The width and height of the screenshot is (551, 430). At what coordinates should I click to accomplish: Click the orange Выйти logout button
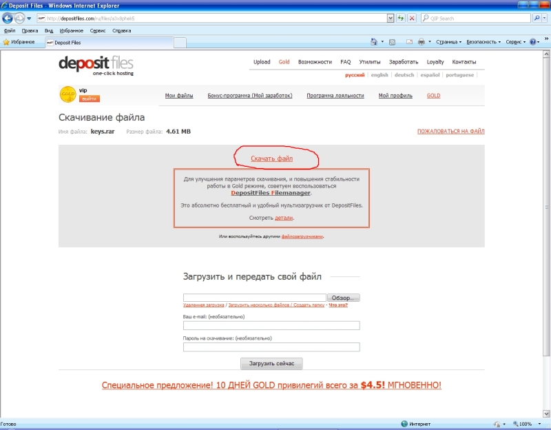tap(90, 99)
